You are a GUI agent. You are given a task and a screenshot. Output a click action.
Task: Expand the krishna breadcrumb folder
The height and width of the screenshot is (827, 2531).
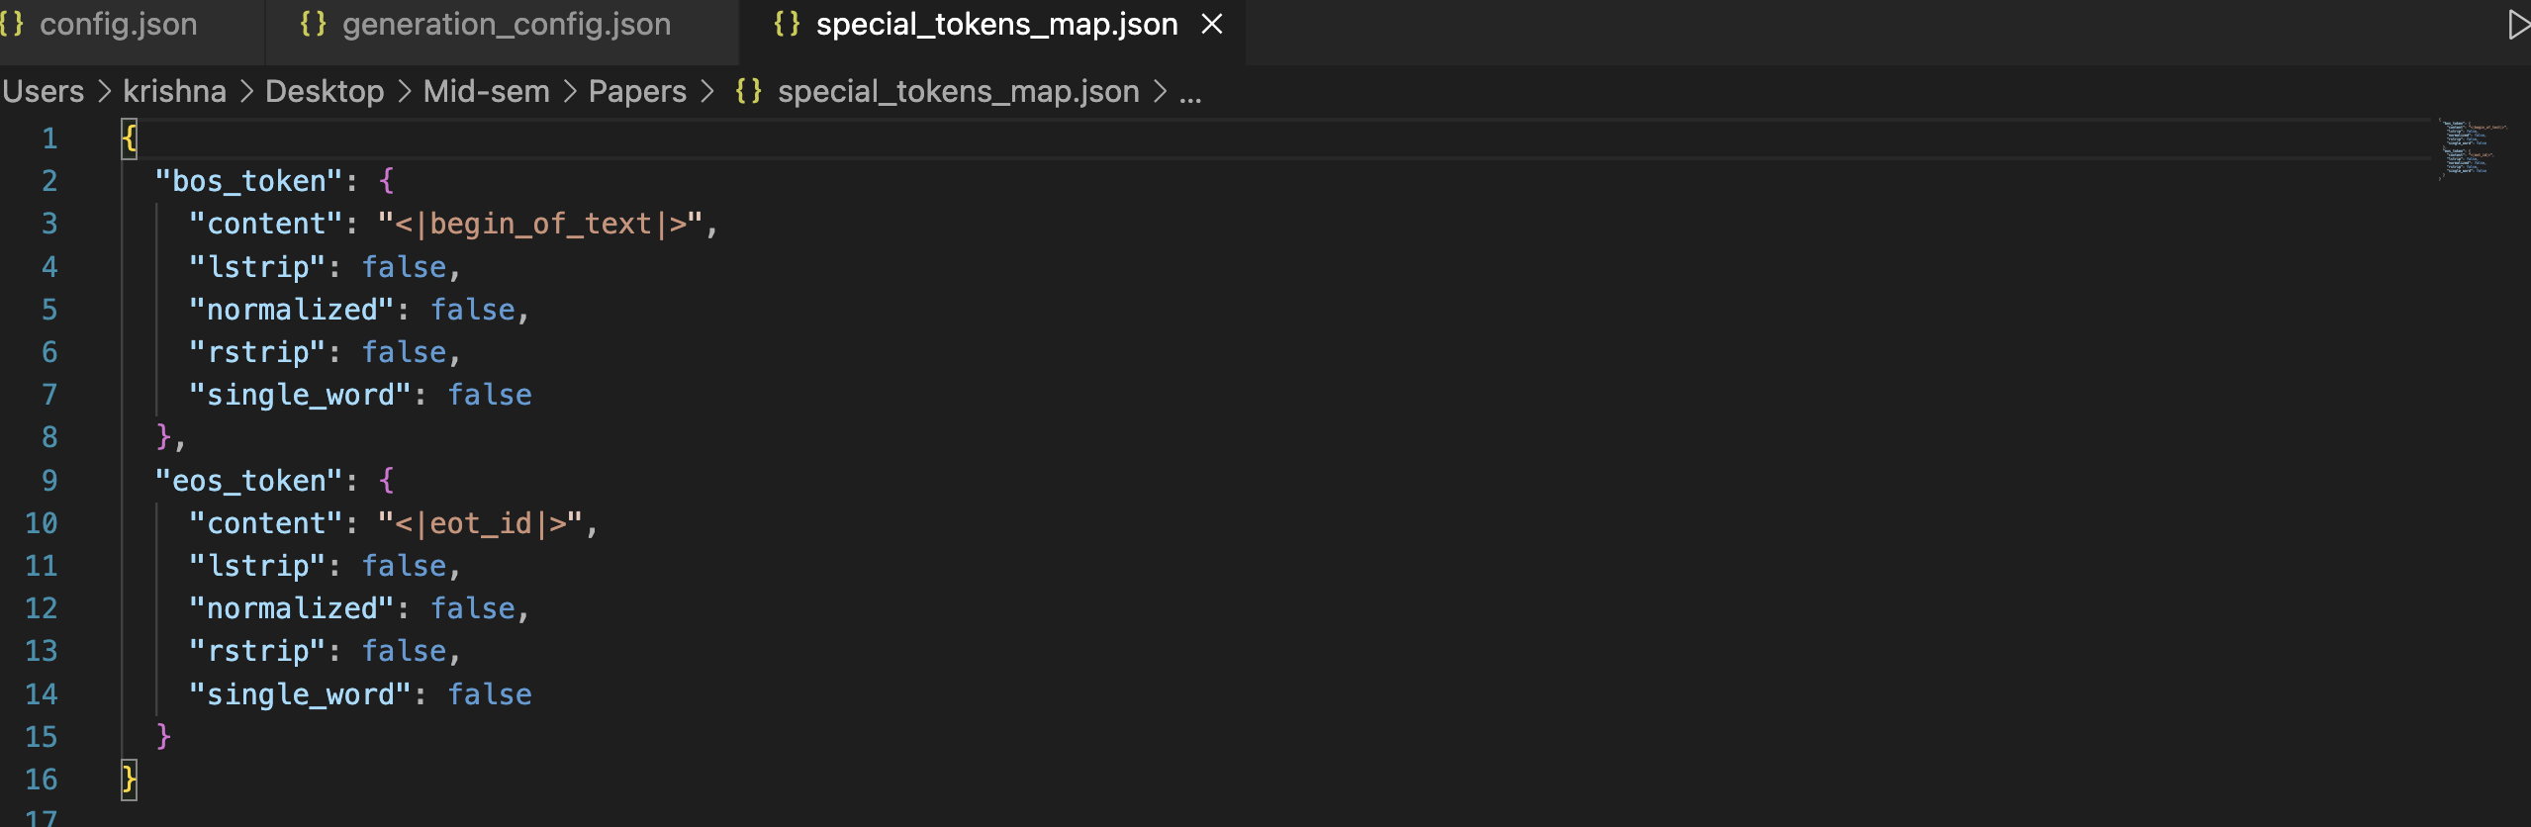pyautogui.click(x=174, y=91)
